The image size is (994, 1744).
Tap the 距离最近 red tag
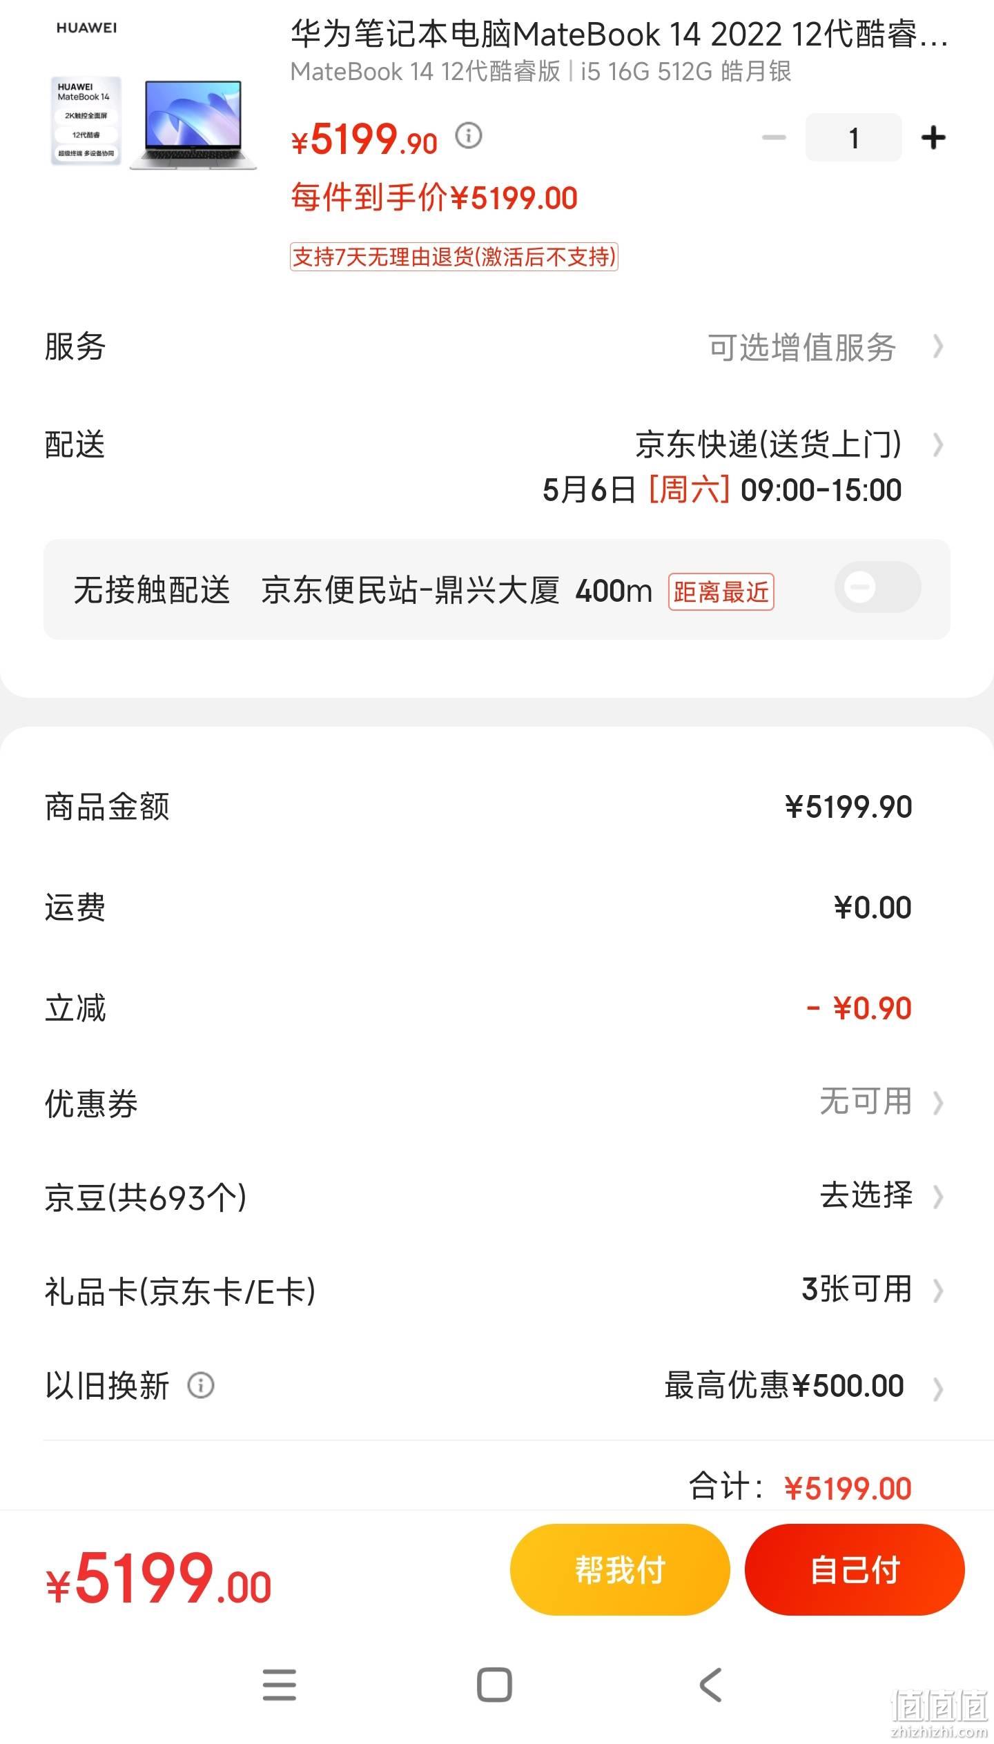coord(721,591)
